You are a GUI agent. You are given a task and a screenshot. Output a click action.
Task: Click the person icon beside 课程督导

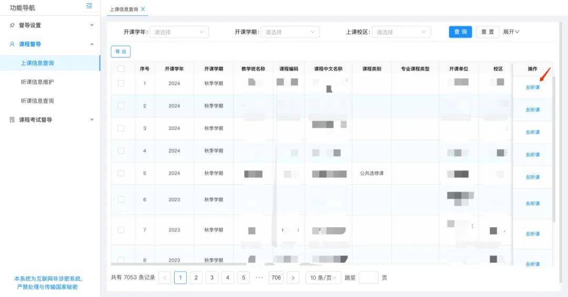click(x=12, y=44)
